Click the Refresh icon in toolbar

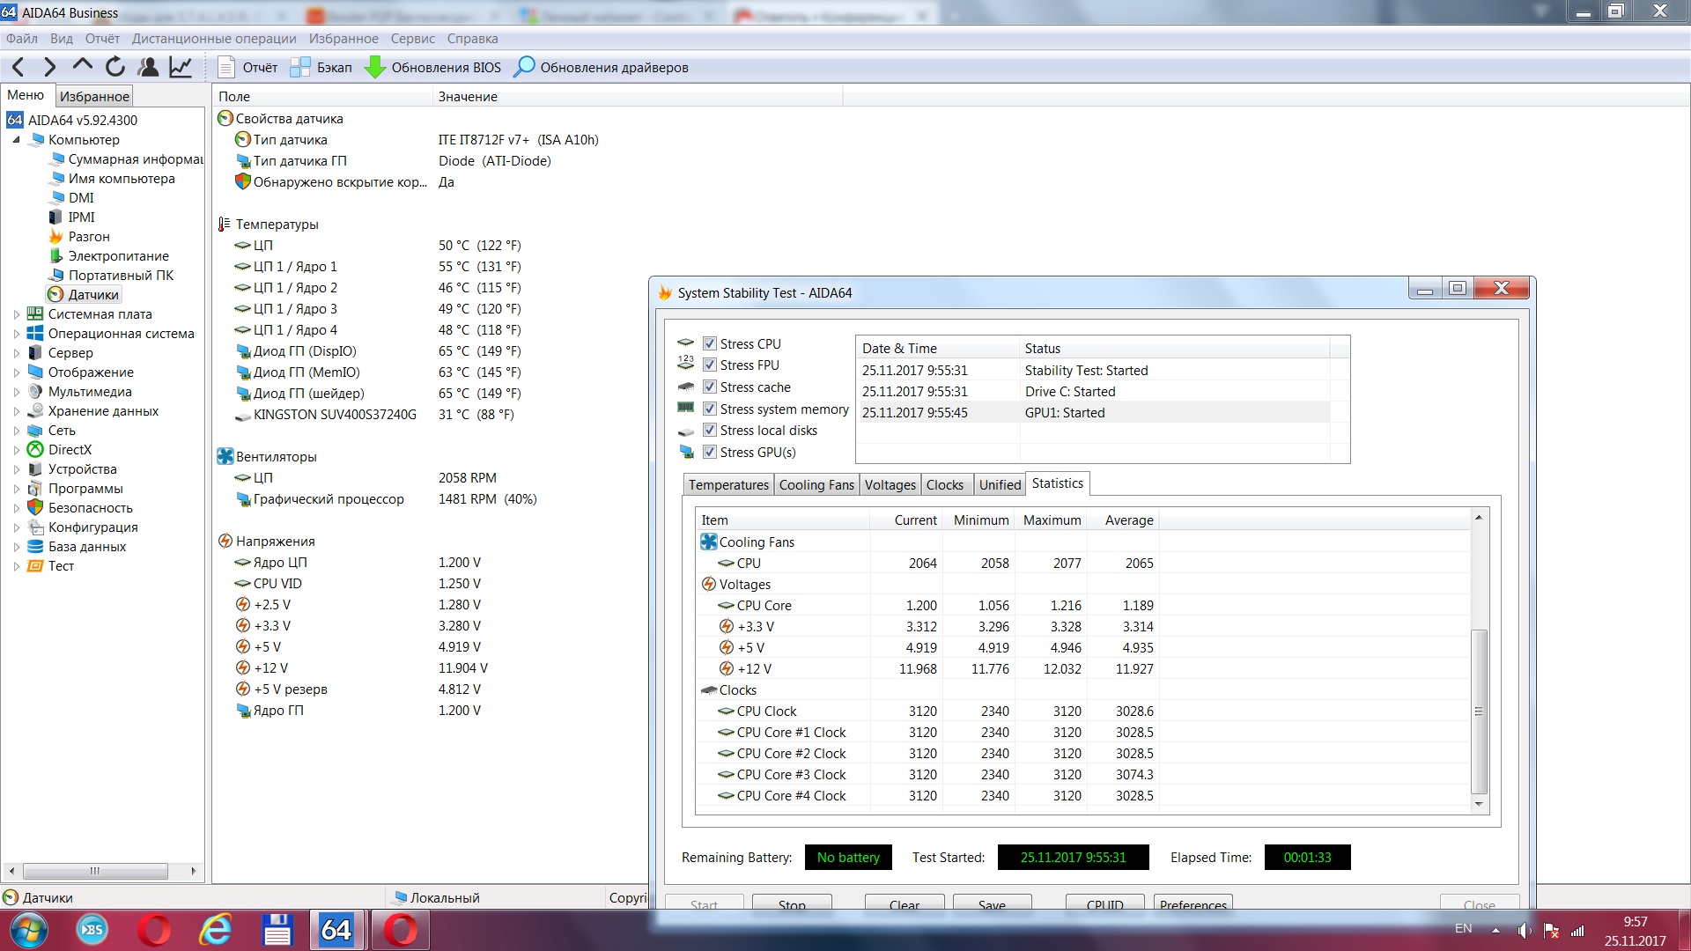[x=115, y=67]
